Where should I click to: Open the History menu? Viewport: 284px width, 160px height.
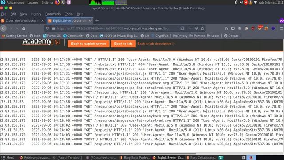coord(36,14)
